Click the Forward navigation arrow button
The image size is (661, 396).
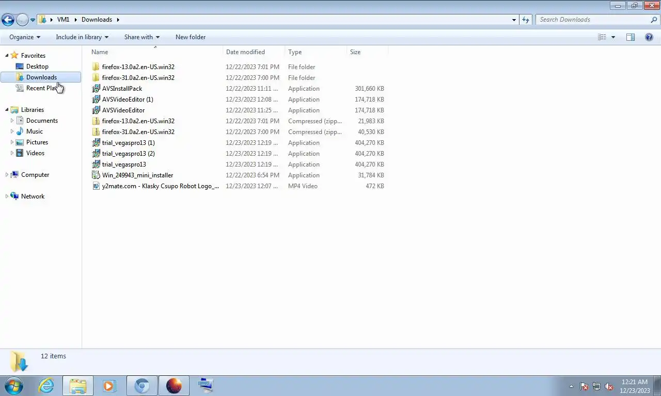(22, 20)
